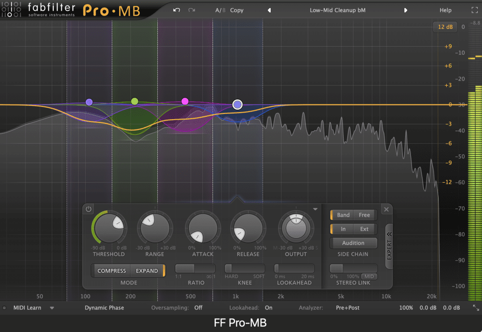
Task: Open the Low-Mid Cleanup bM preset menu
Action: (x=337, y=10)
